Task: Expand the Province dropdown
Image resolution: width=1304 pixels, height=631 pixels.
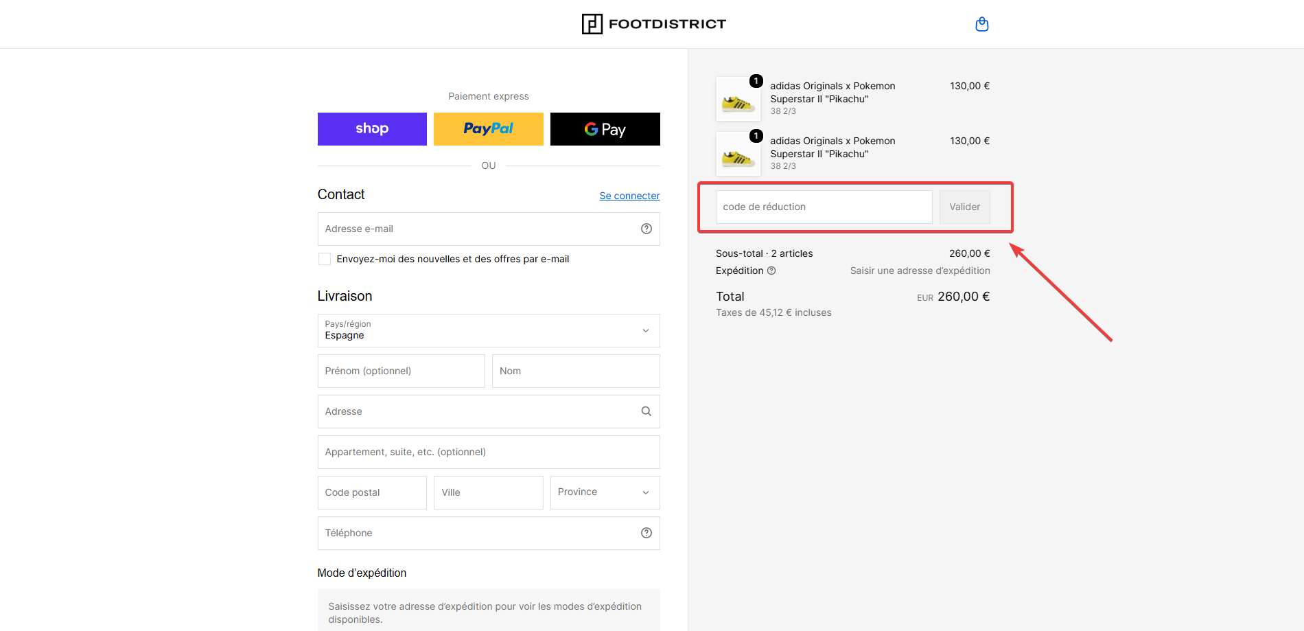Action: (x=605, y=492)
